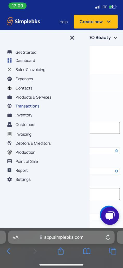Tap the Safari share icon
Screen dimensions: 123x268
pos(61,251)
